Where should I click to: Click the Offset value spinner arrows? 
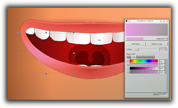tap(166, 50)
